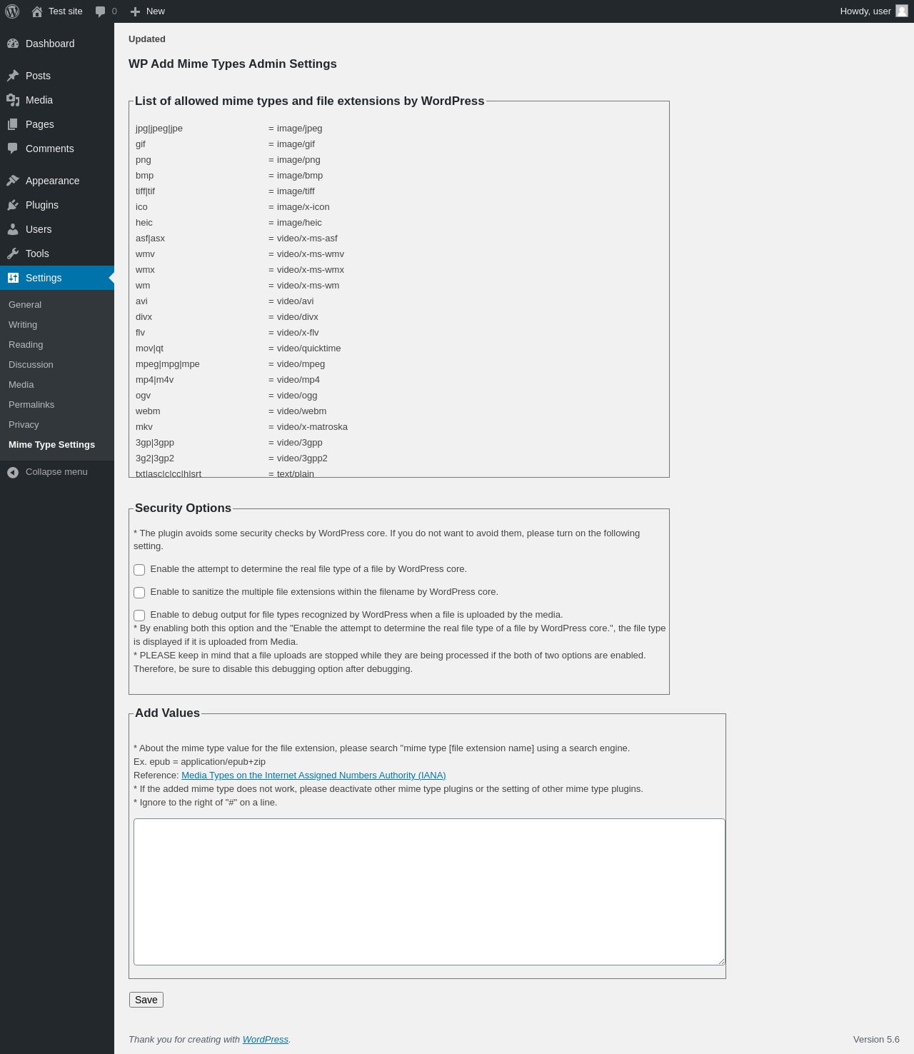Save the mime type settings
The height and width of the screenshot is (1054, 914).
click(x=146, y=1000)
